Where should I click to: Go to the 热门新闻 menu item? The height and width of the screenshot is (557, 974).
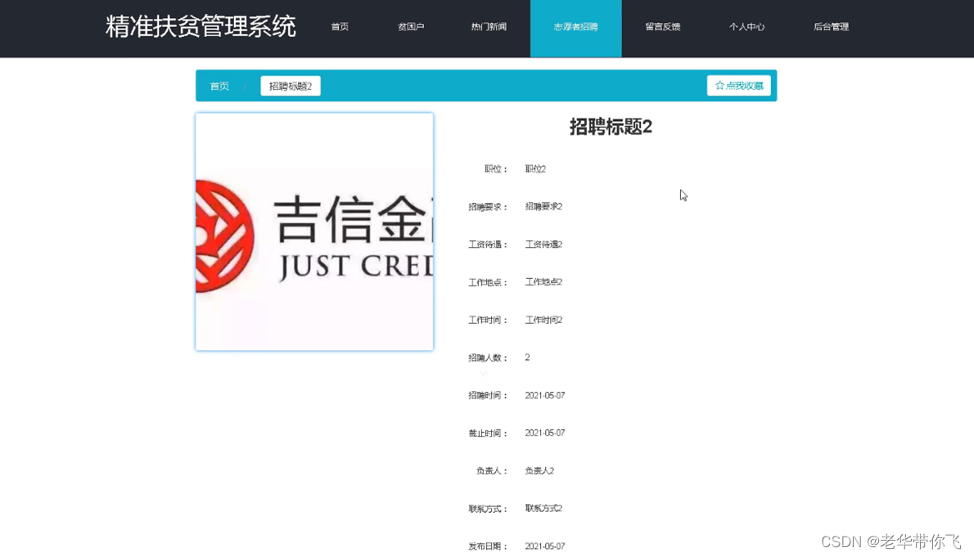pos(489,27)
